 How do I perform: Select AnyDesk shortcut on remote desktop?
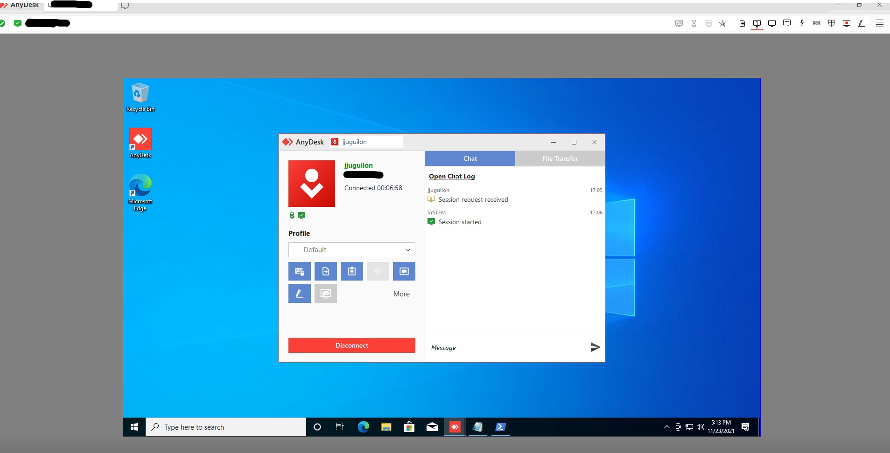(x=140, y=144)
